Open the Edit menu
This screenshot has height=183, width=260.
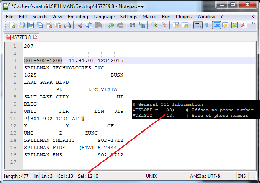coord(23,17)
